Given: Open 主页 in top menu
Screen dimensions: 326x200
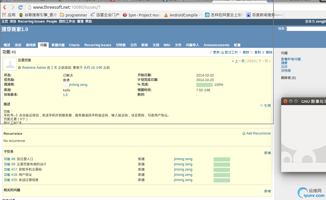Looking at the screenshot, I should click(x=5, y=21).
